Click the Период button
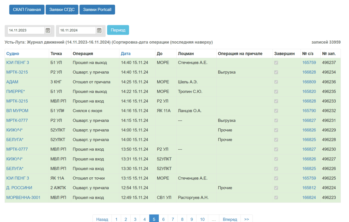 [118, 30]
